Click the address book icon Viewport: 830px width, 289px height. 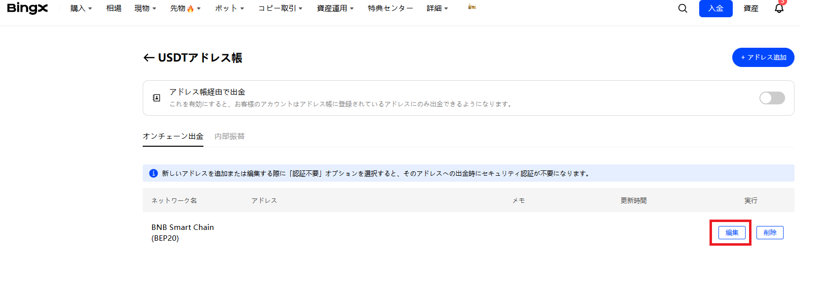(x=157, y=98)
